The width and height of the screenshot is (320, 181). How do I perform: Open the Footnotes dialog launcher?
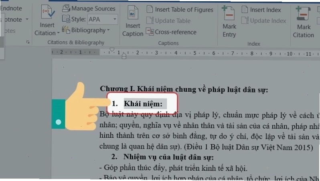click(28, 42)
